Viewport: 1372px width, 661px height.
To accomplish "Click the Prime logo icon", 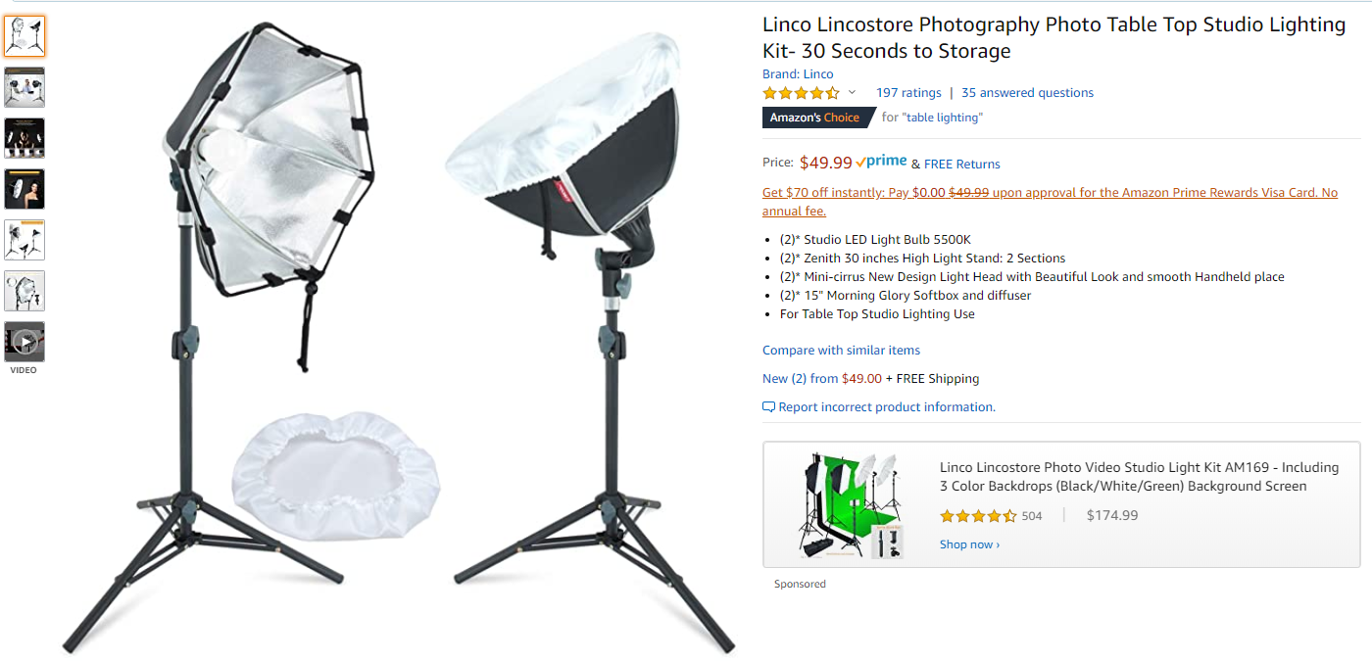I will click(881, 162).
